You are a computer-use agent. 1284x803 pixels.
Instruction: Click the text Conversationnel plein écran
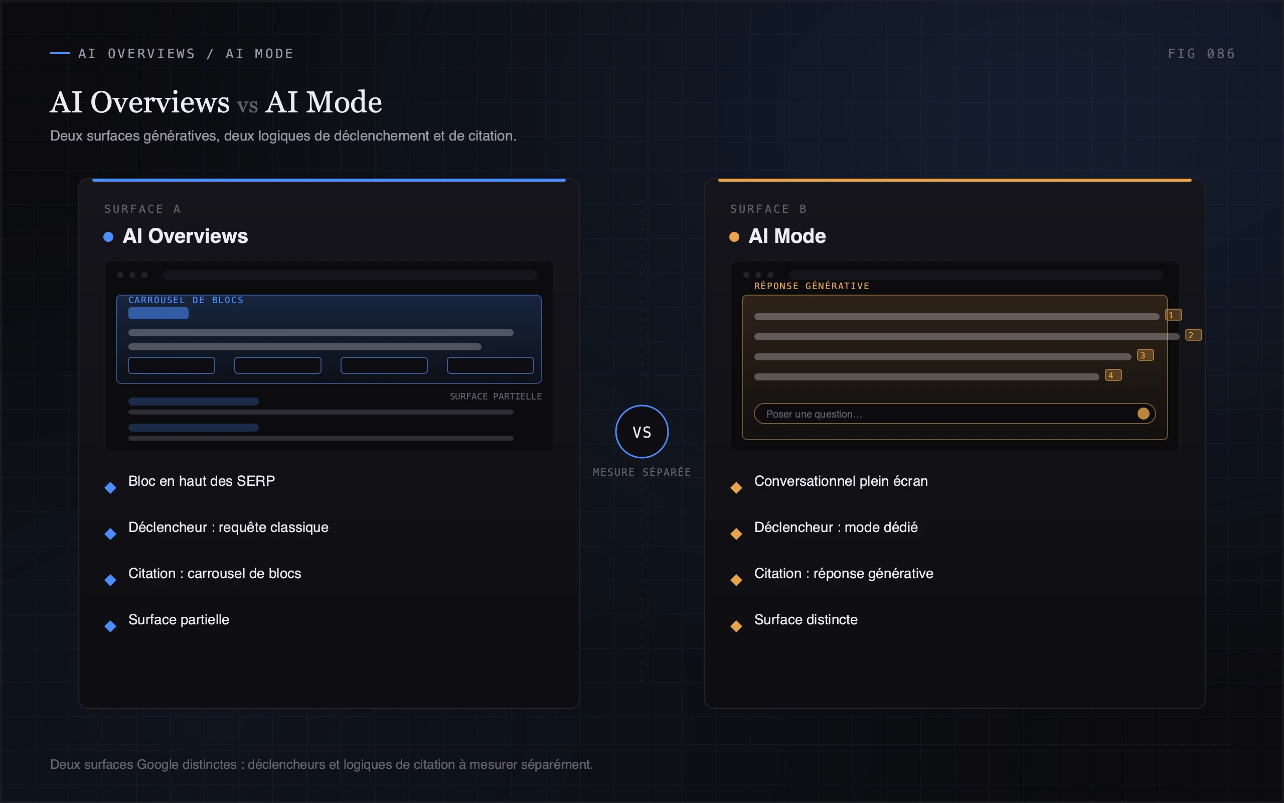point(841,481)
